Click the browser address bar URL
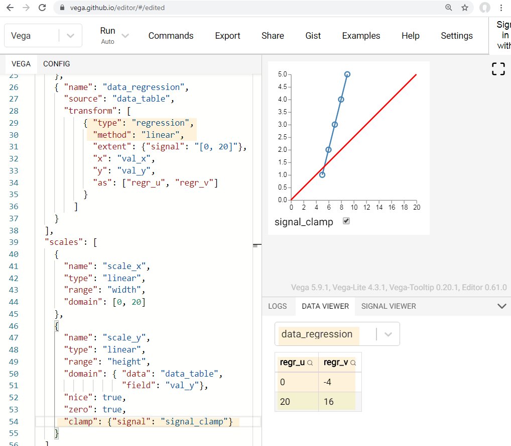Screen dimensions: 511x446 117,8
